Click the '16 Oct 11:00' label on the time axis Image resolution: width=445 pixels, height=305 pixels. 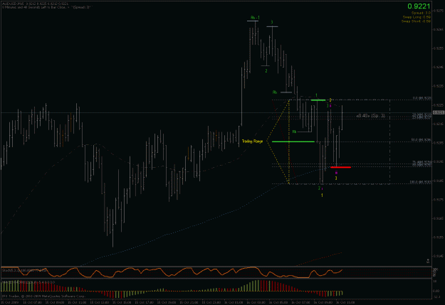coord(345,302)
